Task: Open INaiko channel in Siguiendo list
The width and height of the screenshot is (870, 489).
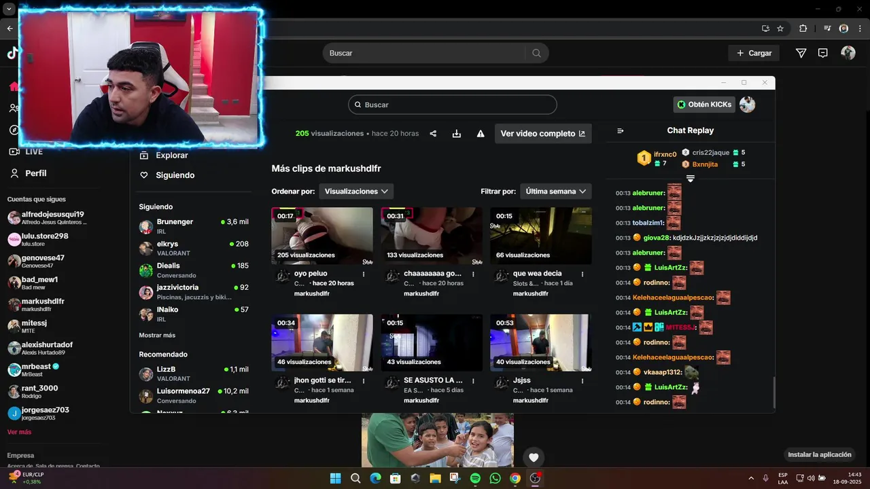Action: (194, 314)
